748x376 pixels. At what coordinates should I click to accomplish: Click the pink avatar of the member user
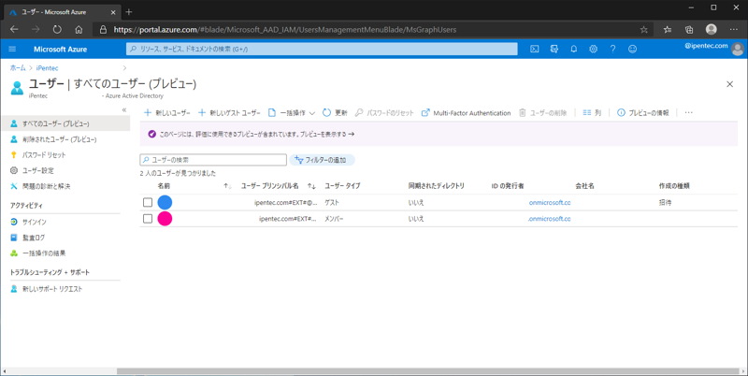click(x=165, y=219)
